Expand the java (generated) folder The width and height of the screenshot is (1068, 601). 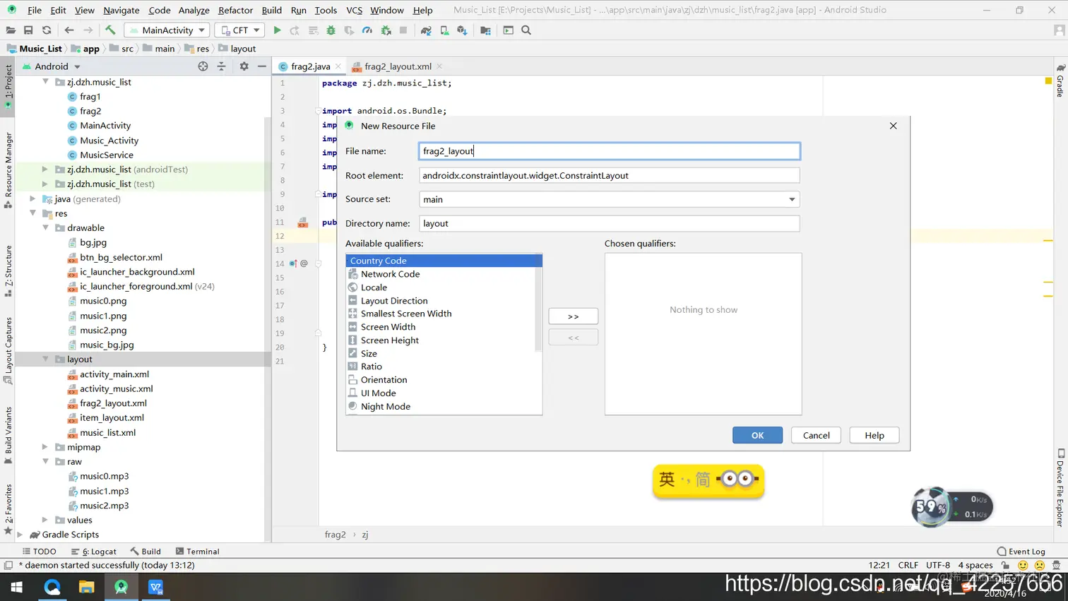32,199
